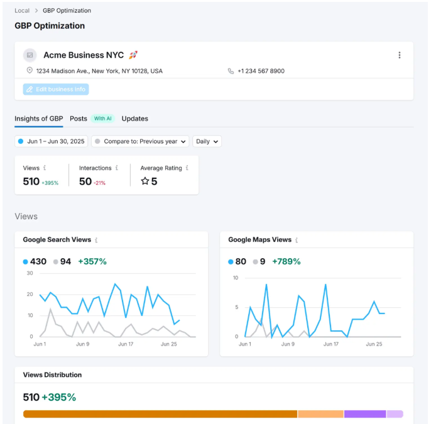The height and width of the screenshot is (424, 431).
Task: Click the info icon beside Views metric
Action: [x=45, y=168]
